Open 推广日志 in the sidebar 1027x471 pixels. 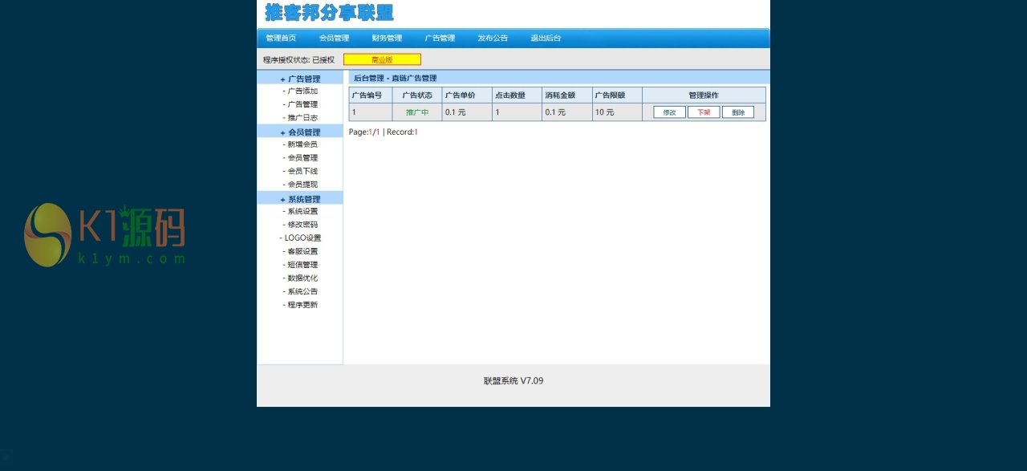(x=302, y=118)
